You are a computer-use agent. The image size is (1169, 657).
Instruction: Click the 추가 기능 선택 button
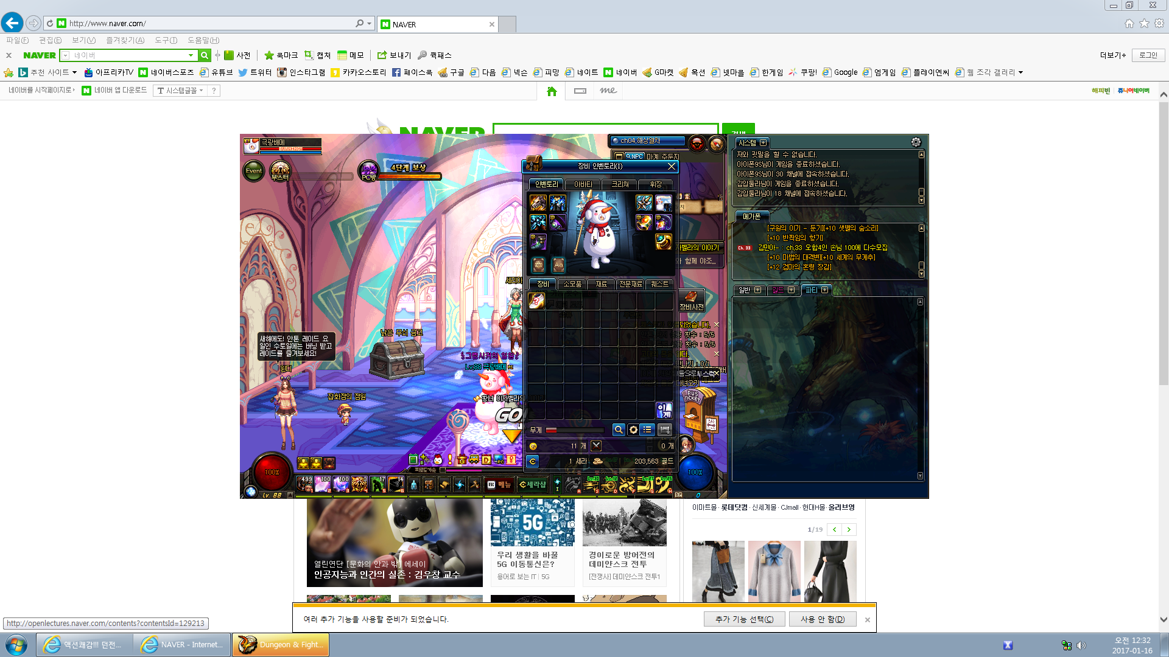[x=744, y=619]
